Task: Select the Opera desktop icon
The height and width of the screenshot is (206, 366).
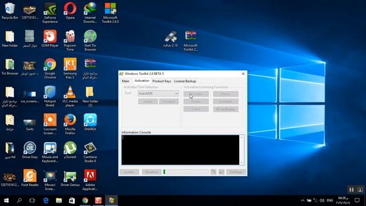Action: pos(70,11)
